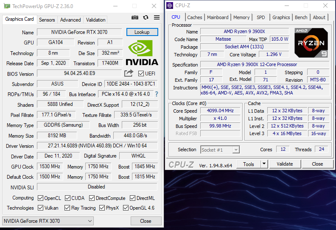Open the SPD tab in CPU-Z
Image resolution: width=336 pixels, height=230 pixels.
tap(261, 17)
